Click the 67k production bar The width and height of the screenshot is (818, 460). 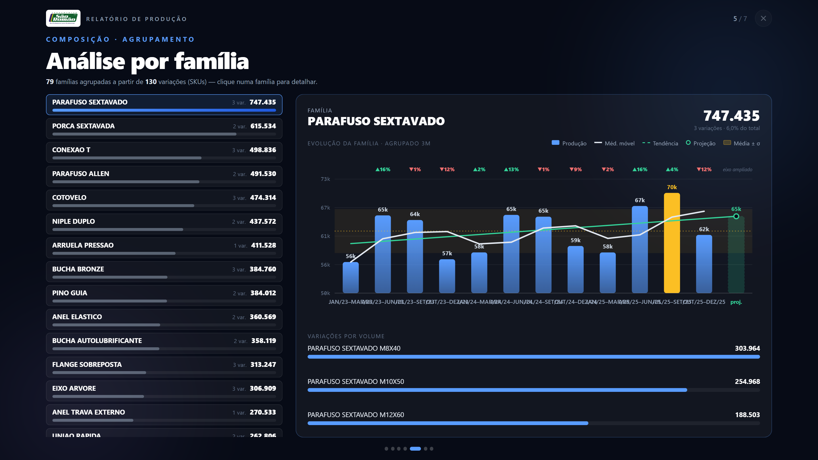pos(640,250)
